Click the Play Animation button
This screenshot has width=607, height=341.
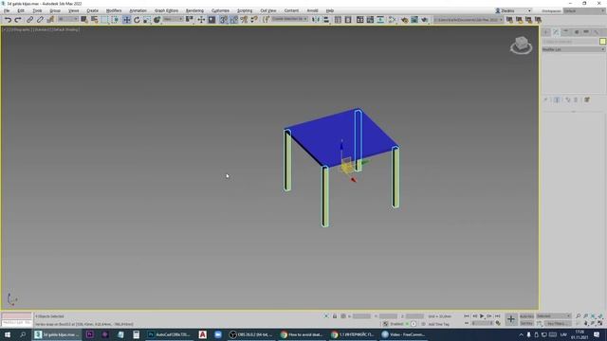click(482, 316)
